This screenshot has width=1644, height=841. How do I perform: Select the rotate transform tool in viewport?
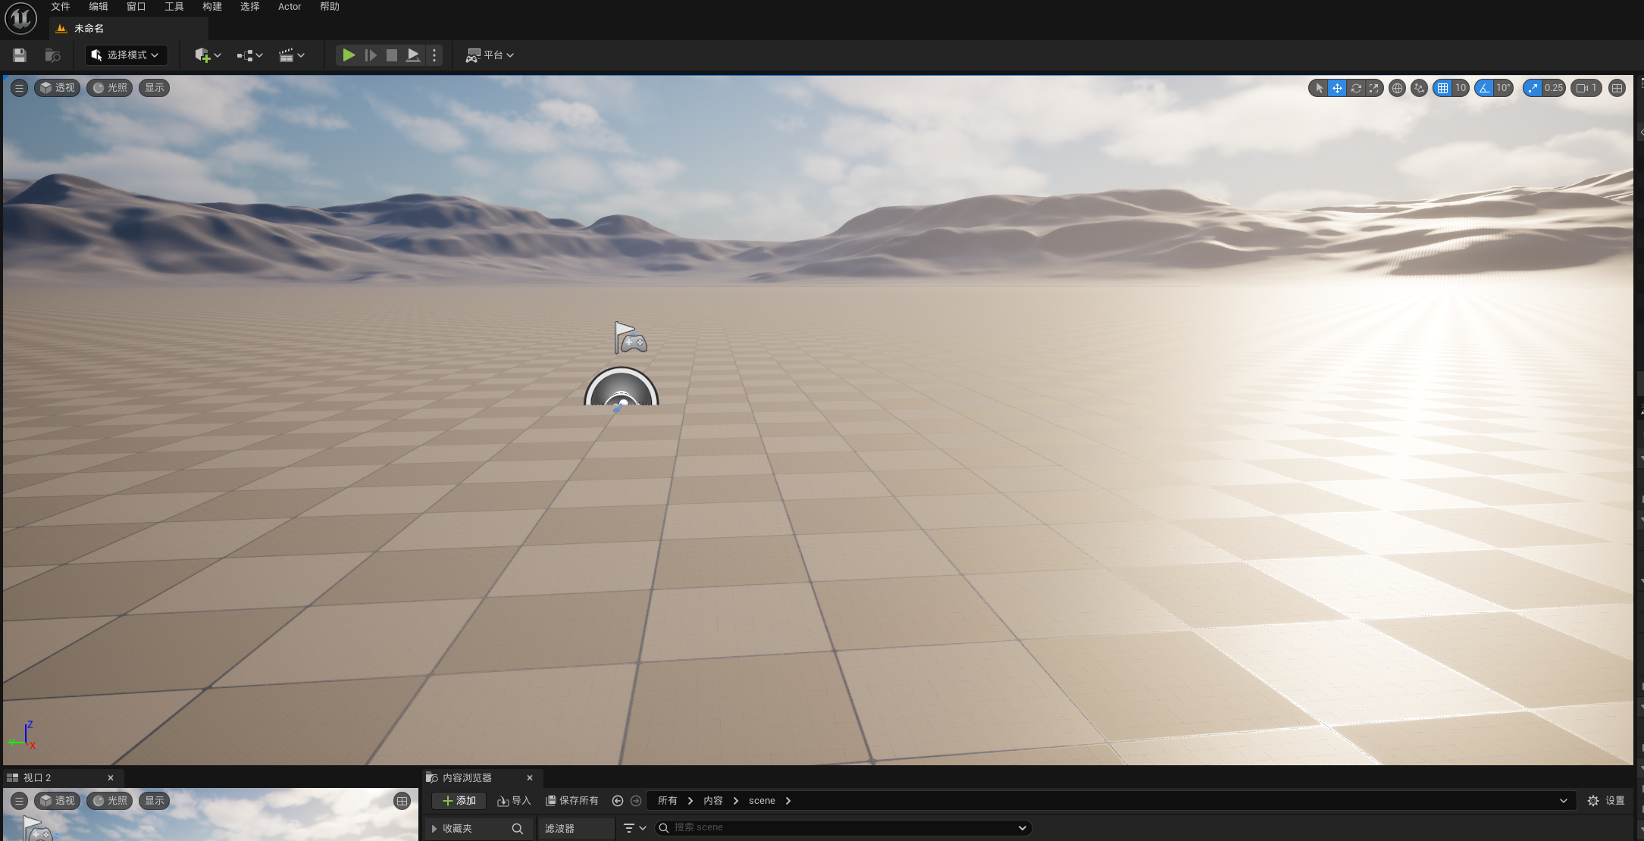coord(1356,88)
